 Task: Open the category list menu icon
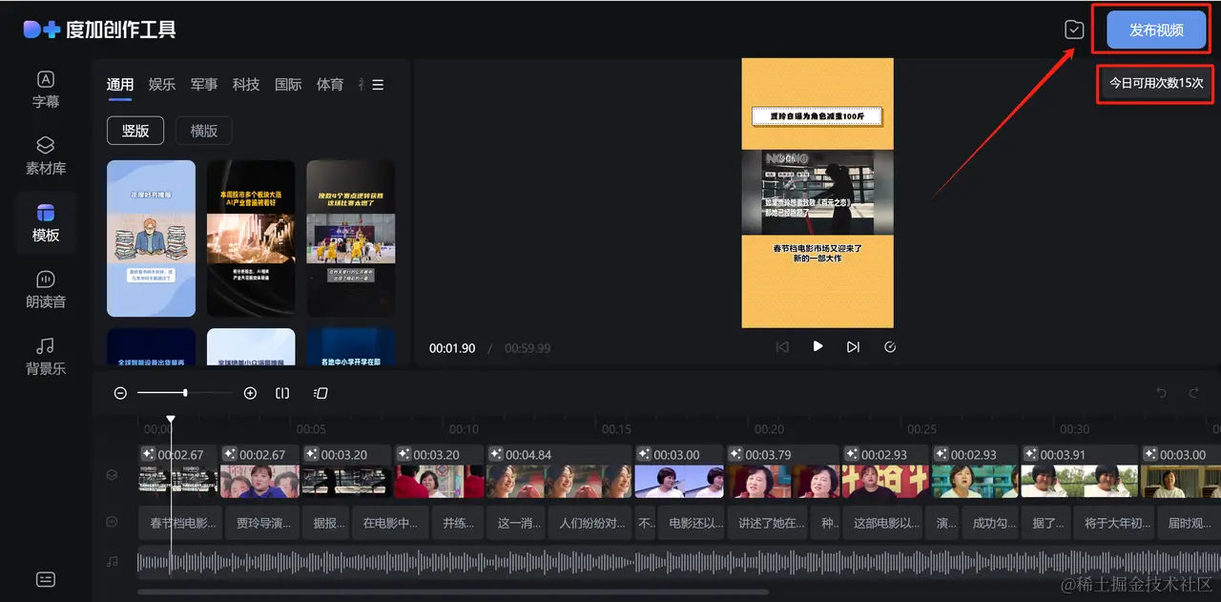point(378,85)
